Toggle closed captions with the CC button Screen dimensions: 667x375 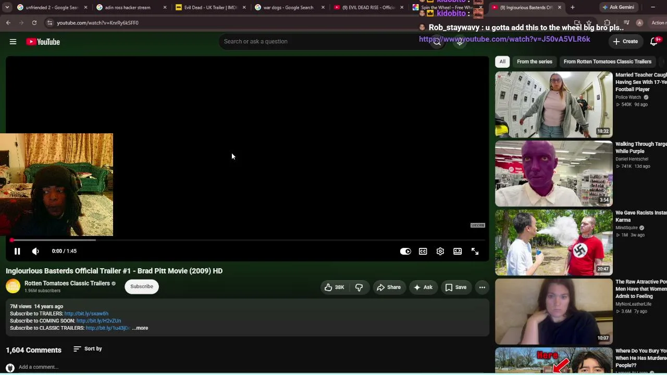pyautogui.click(x=423, y=251)
